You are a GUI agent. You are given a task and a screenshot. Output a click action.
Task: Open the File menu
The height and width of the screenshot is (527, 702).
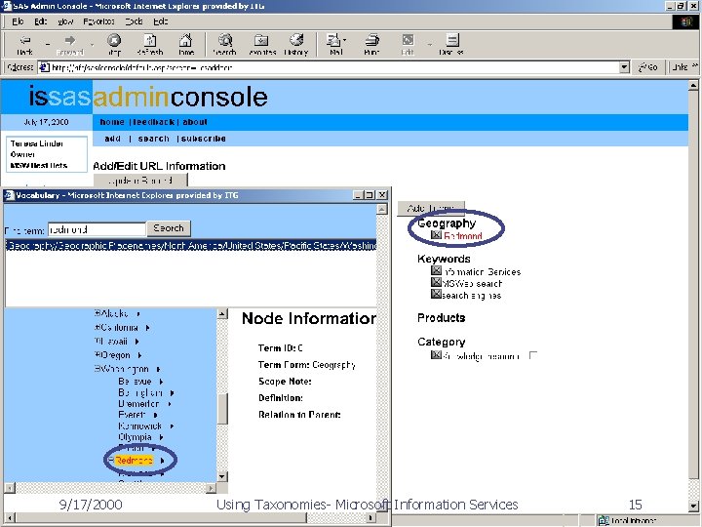[x=18, y=21]
